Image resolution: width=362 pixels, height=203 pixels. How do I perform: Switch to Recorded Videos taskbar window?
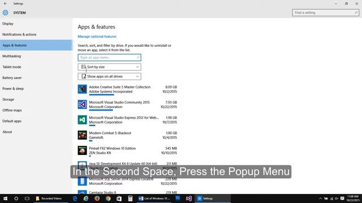point(51,198)
